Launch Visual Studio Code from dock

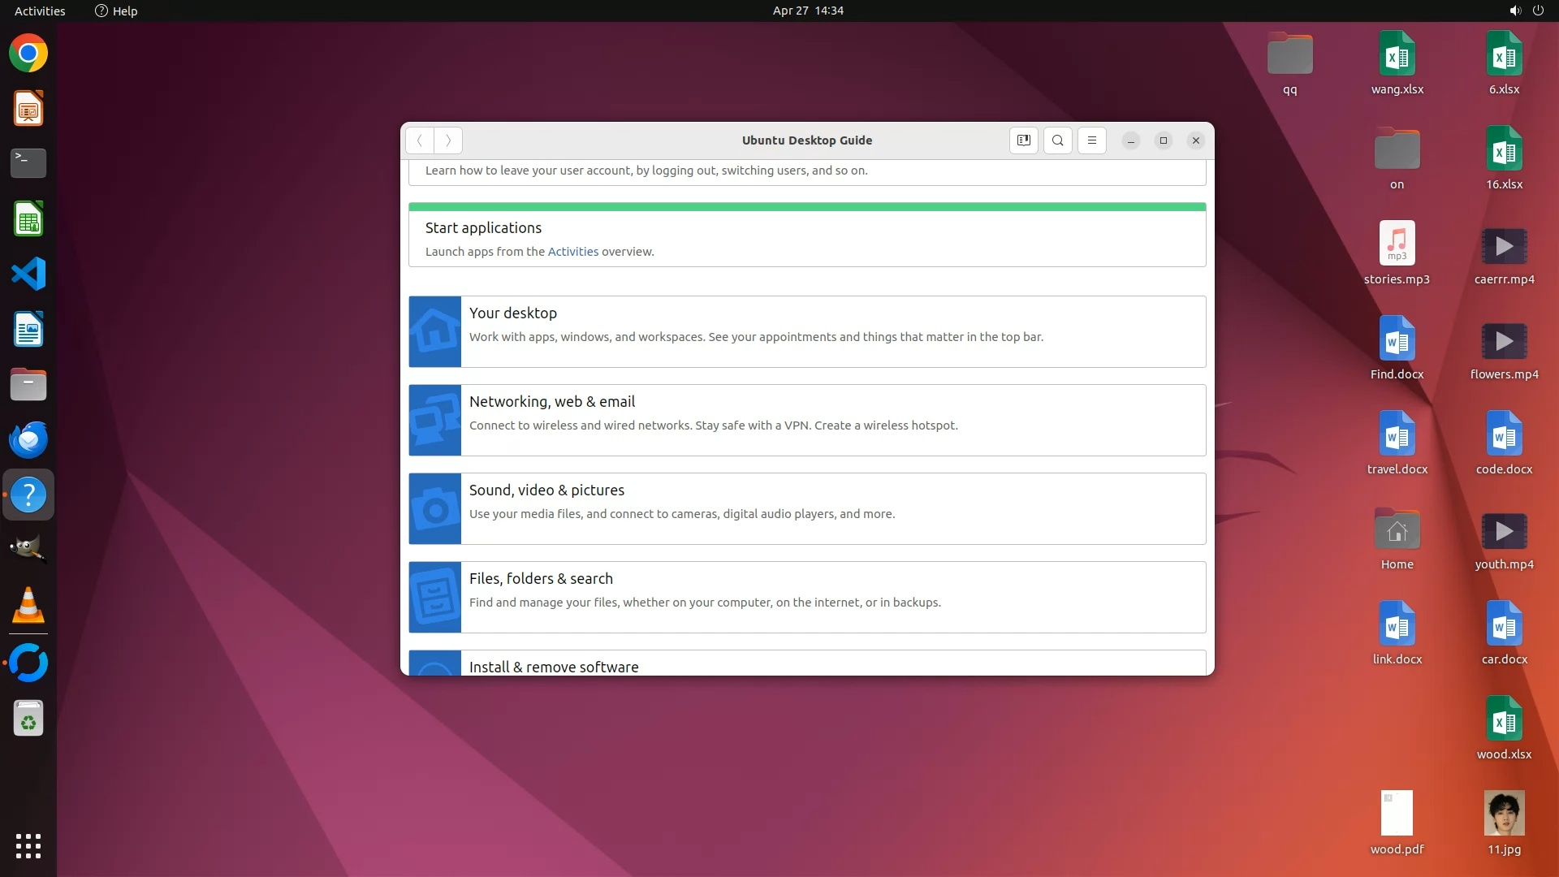click(x=28, y=274)
